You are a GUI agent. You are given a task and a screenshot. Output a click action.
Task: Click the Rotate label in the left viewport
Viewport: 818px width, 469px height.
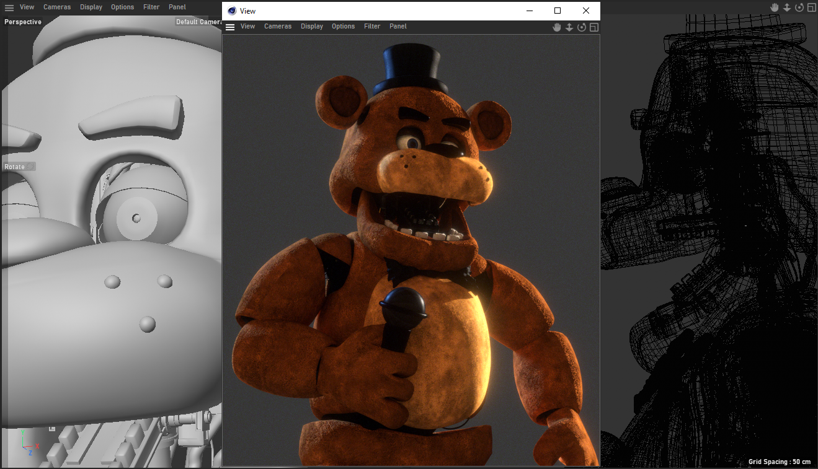(x=15, y=167)
